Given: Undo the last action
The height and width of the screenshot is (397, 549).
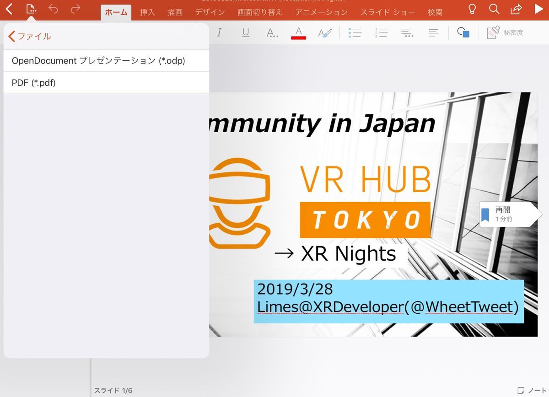Looking at the screenshot, I should 54,9.
